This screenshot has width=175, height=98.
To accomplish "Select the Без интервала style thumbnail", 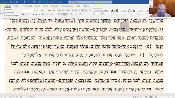I will pyautogui.click(x=106, y=12).
